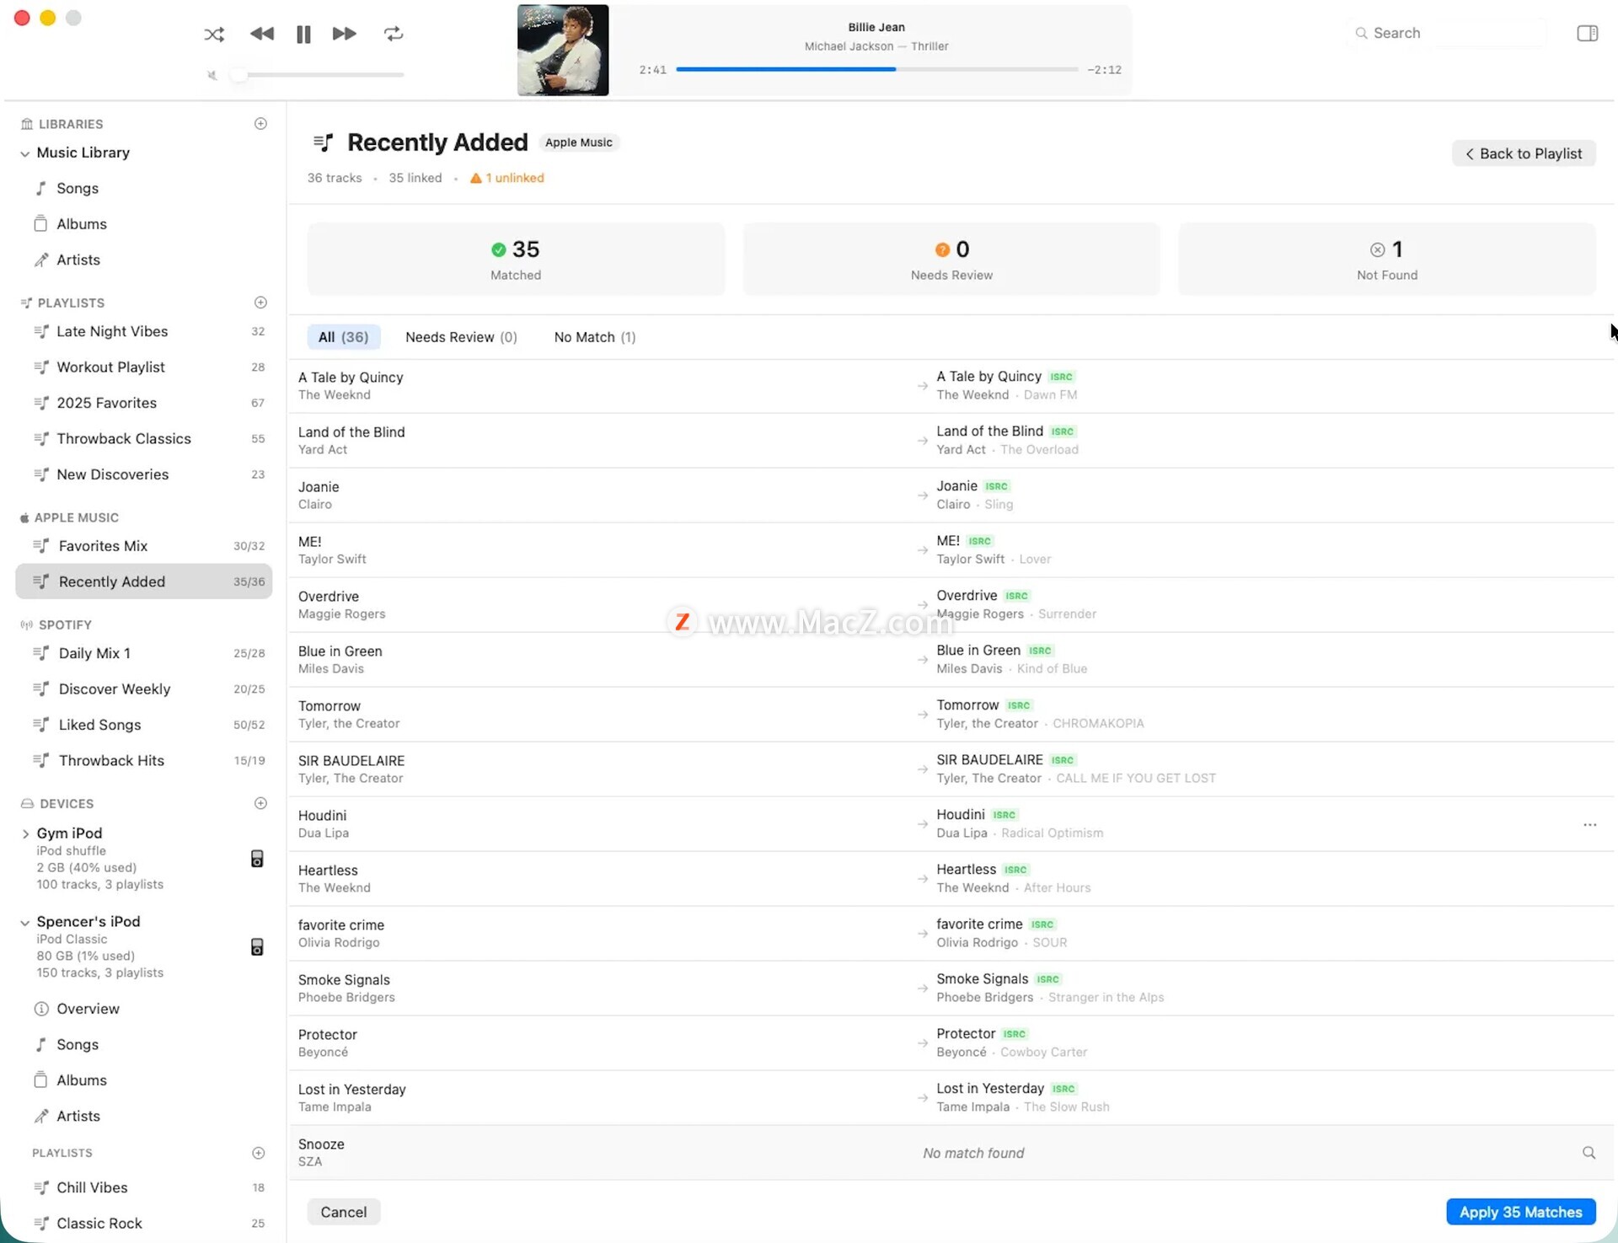The height and width of the screenshot is (1243, 1618).
Task: Open the Workout Playlist
Action: tap(143, 367)
